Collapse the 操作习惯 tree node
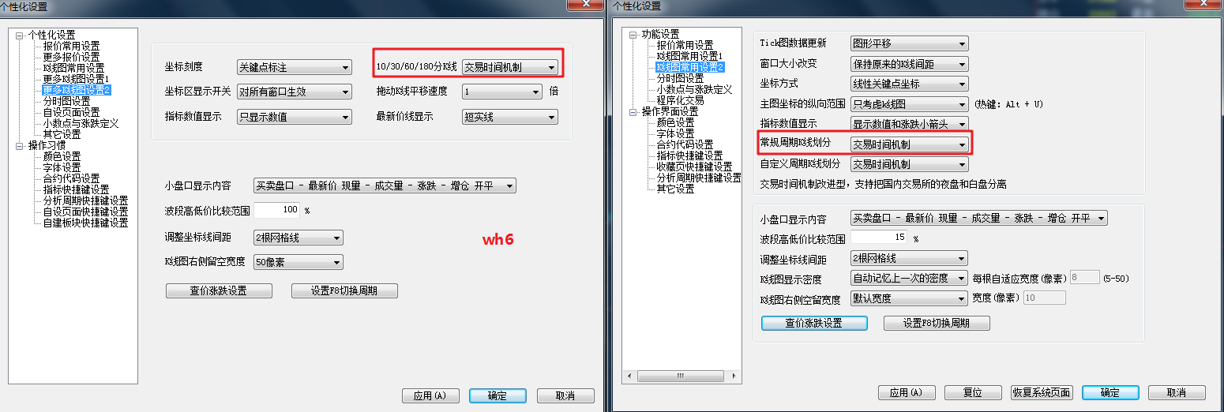This screenshot has height=412, width=1224. point(20,145)
